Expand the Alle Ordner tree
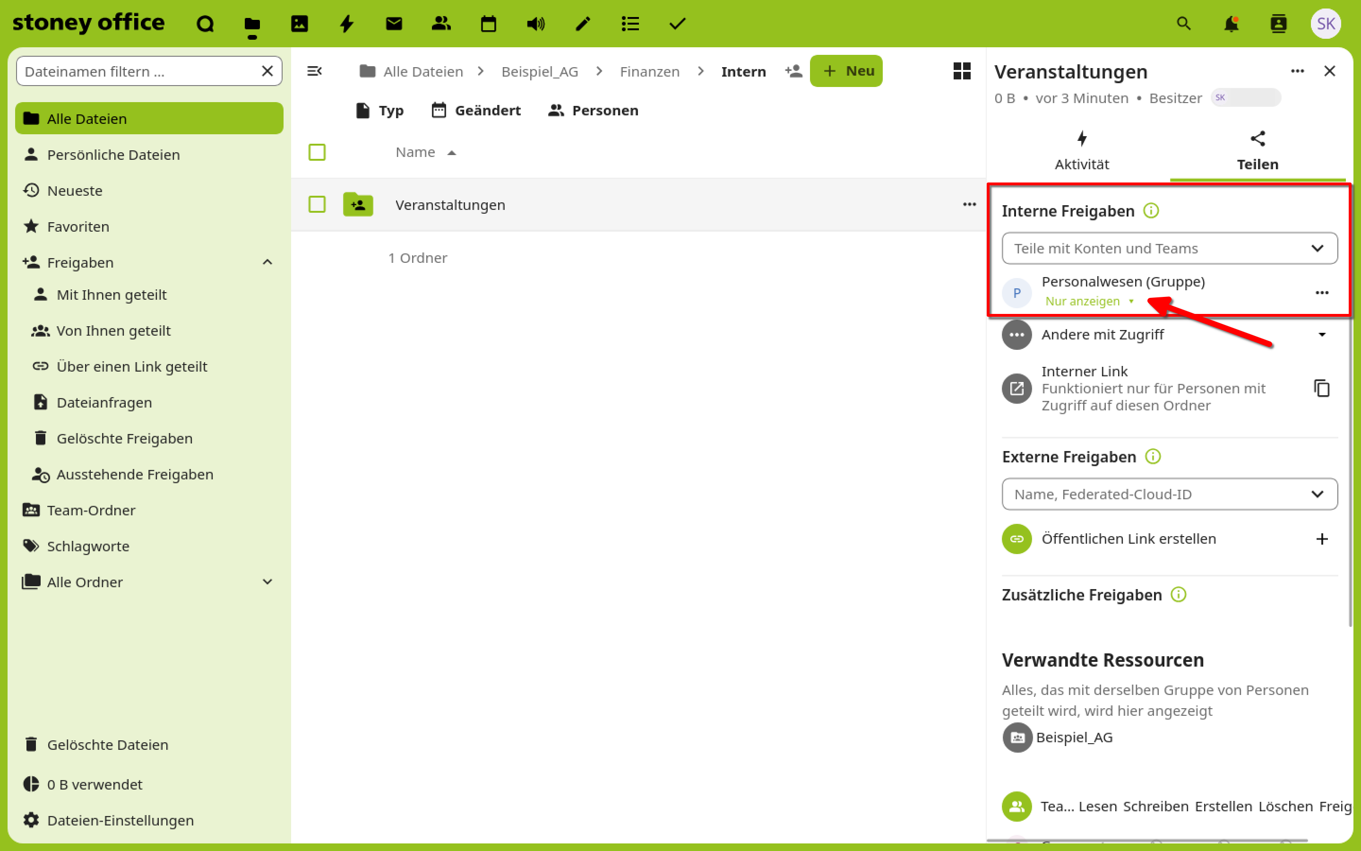This screenshot has width=1361, height=851. [267, 582]
